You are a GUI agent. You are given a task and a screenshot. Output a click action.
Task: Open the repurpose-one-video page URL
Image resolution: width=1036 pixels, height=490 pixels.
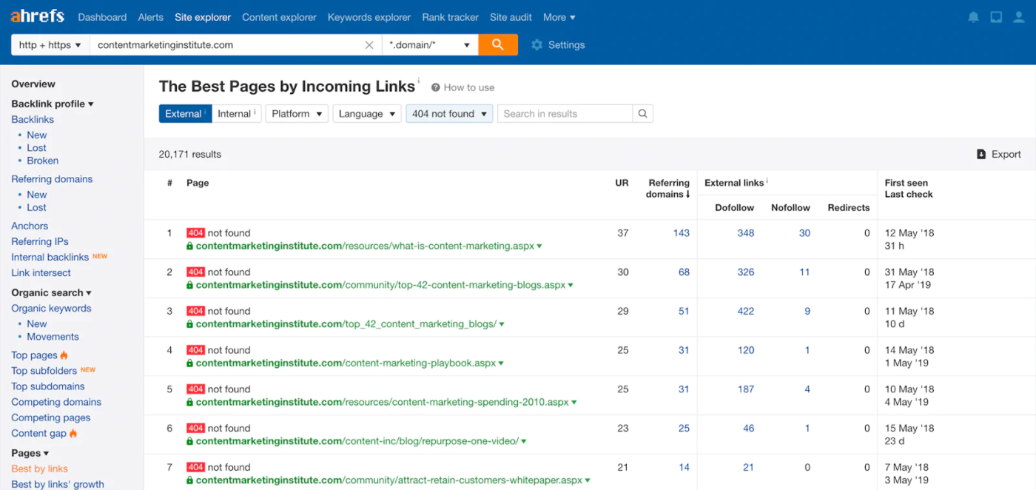(x=357, y=442)
